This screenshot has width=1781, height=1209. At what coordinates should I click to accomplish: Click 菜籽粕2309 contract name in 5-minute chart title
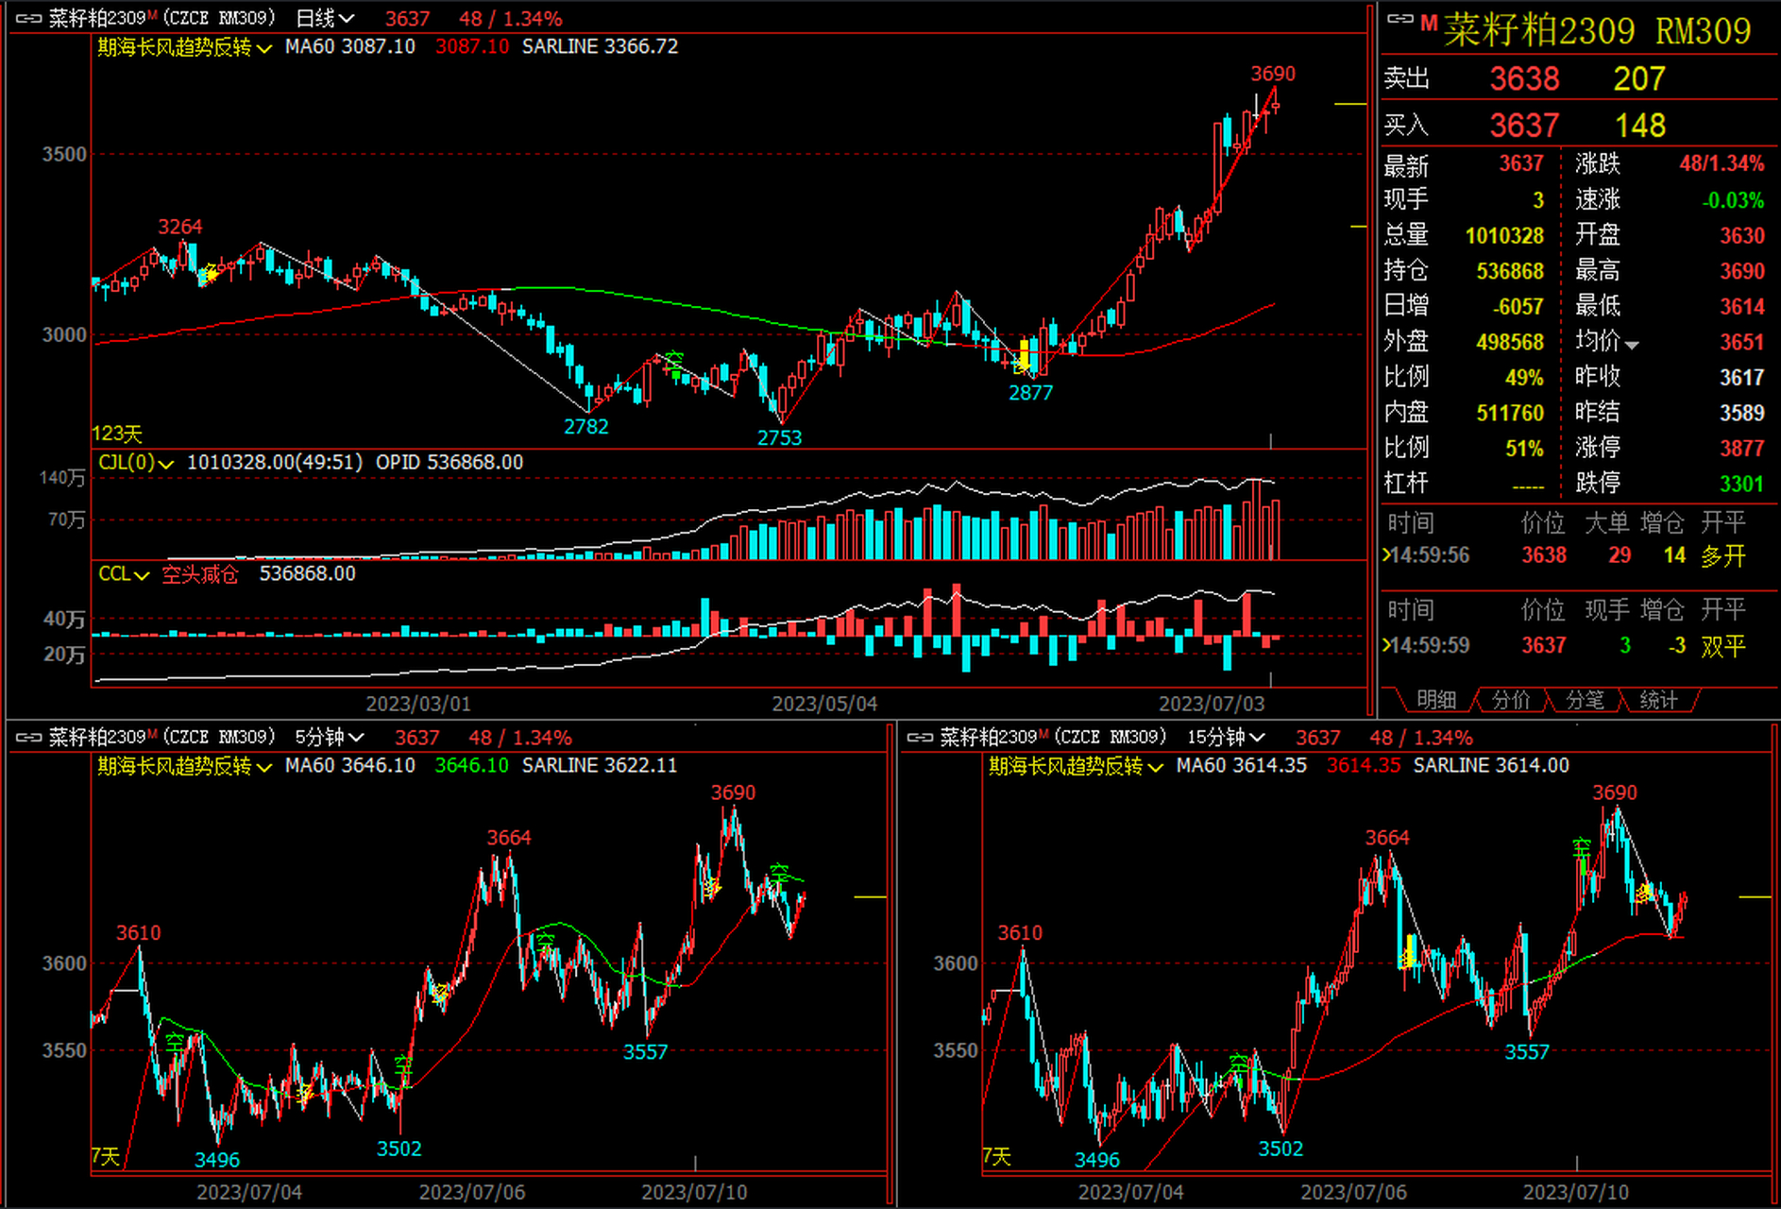(x=97, y=738)
